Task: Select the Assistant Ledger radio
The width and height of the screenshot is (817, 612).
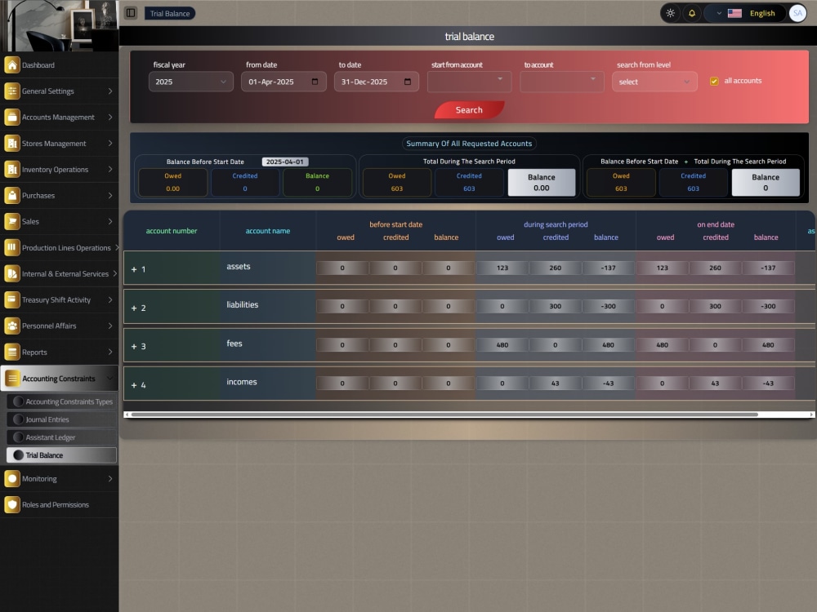Action: point(18,437)
